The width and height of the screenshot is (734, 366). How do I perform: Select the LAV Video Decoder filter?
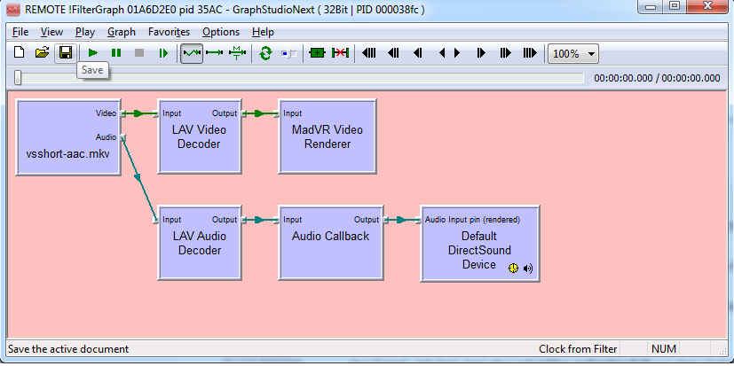[x=200, y=136]
